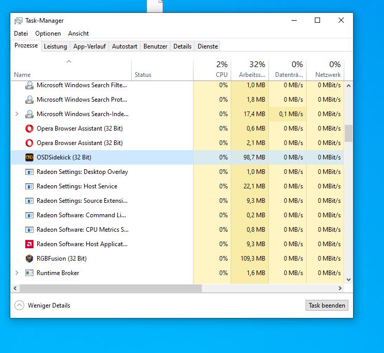Viewport: 384px width, 353px height.
Task: Switch to the App-Verlauf tab
Action: pos(89,46)
